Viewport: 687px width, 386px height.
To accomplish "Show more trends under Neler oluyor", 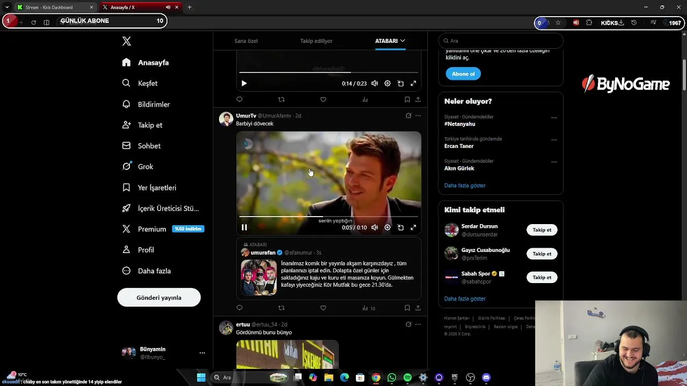I will 465,185.
